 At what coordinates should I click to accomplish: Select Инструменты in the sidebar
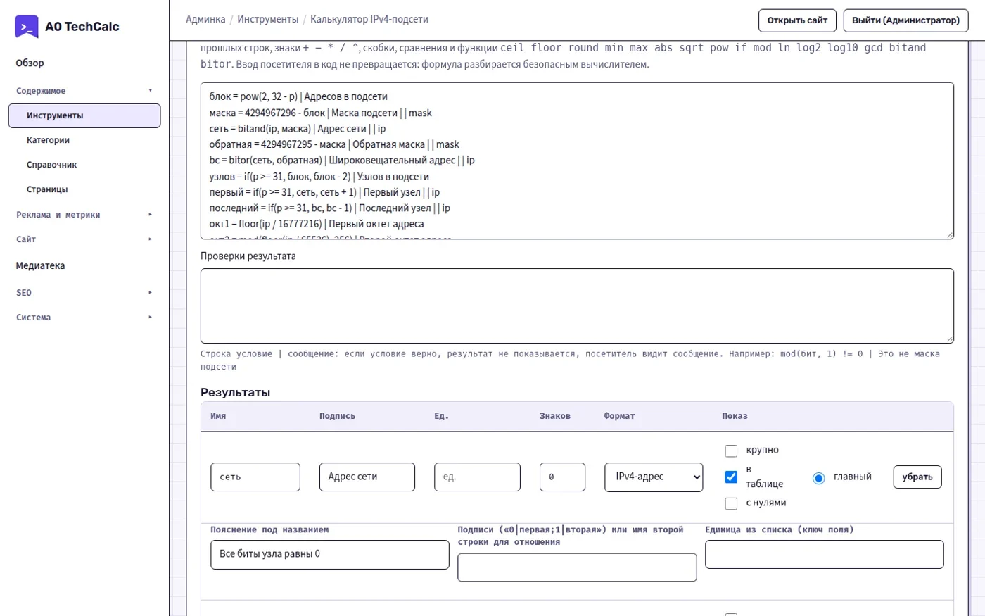coord(84,115)
